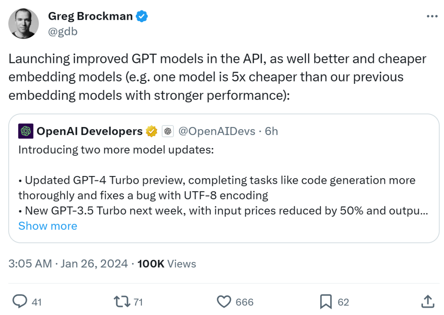Open the three-dot more options menu

pyautogui.click(x=432, y=16)
